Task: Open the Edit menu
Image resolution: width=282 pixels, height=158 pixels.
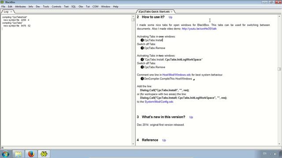Action: click(x=10, y=7)
